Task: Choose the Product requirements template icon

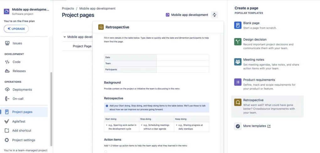Action: [x=238, y=82]
